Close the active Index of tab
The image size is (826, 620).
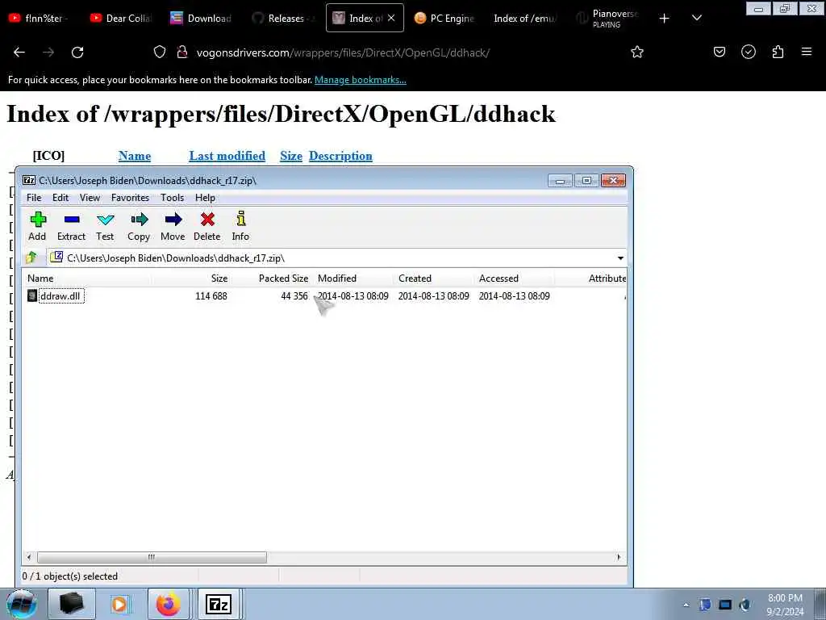coord(391,18)
